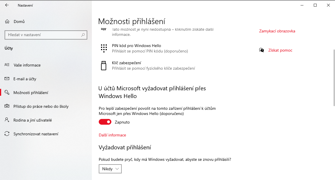Open the Zamykací obrazovka link
The height and width of the screenshot is (180, 335).
277,31
